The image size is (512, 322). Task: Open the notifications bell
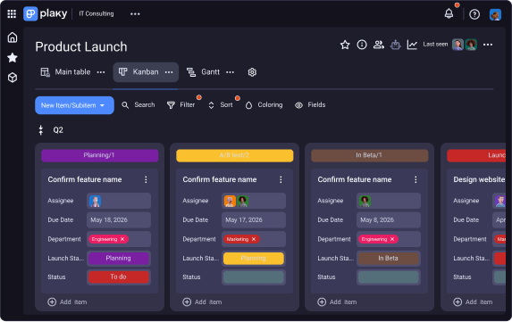click(449, 13)
